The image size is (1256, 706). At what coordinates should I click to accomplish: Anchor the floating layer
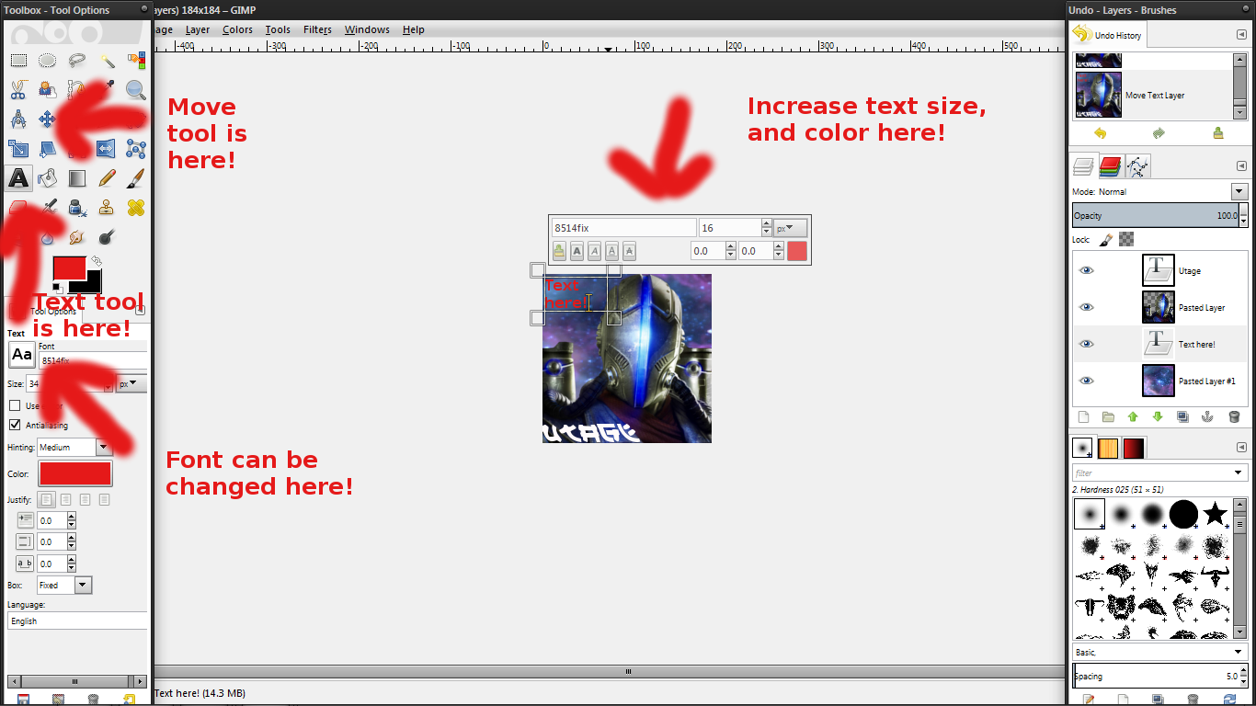[1208, 416]
